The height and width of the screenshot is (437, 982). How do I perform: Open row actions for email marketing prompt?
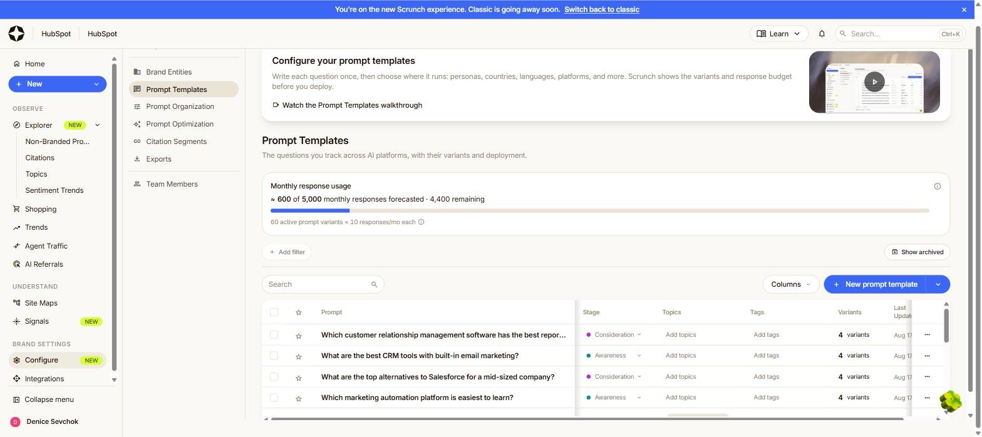pos(927,356)
